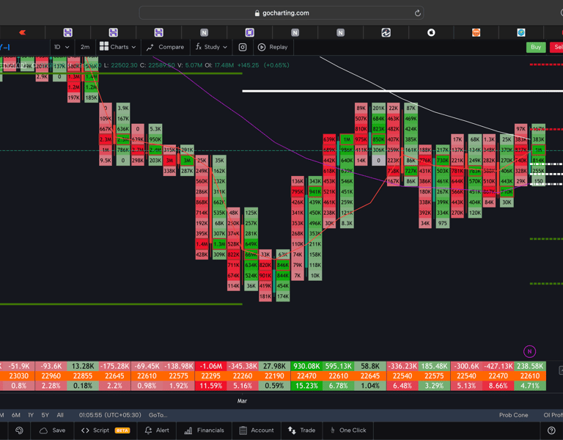
Task: Click the '11.59%' percentage cell
Action: [x=211, y=386]
